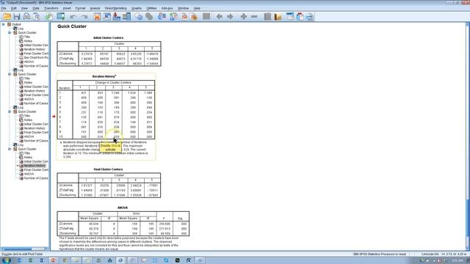Select the topmost Notes outline item
The height and width of the screenshot is (264, 470).
(28, 41)
